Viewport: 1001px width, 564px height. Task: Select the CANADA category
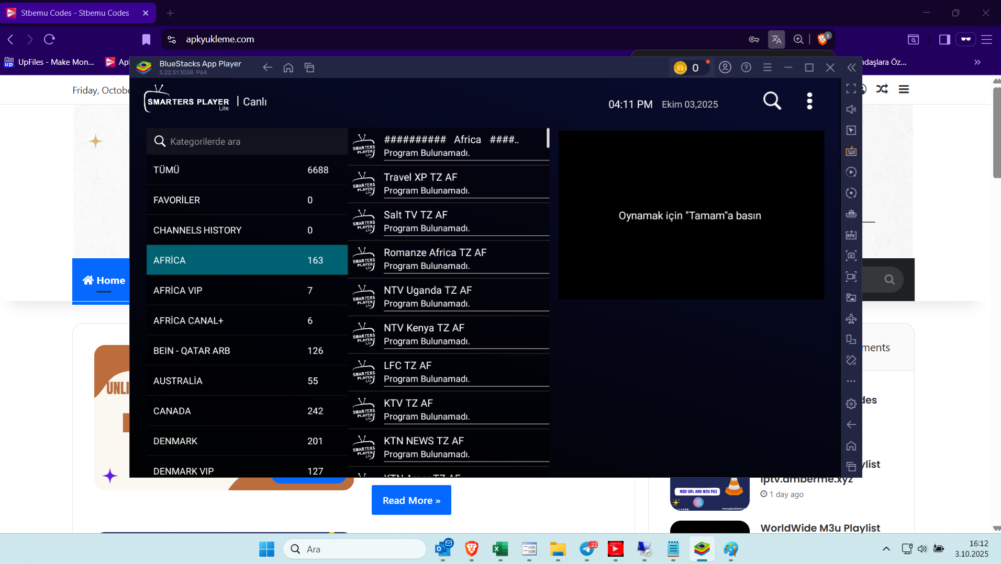(247, 411)
